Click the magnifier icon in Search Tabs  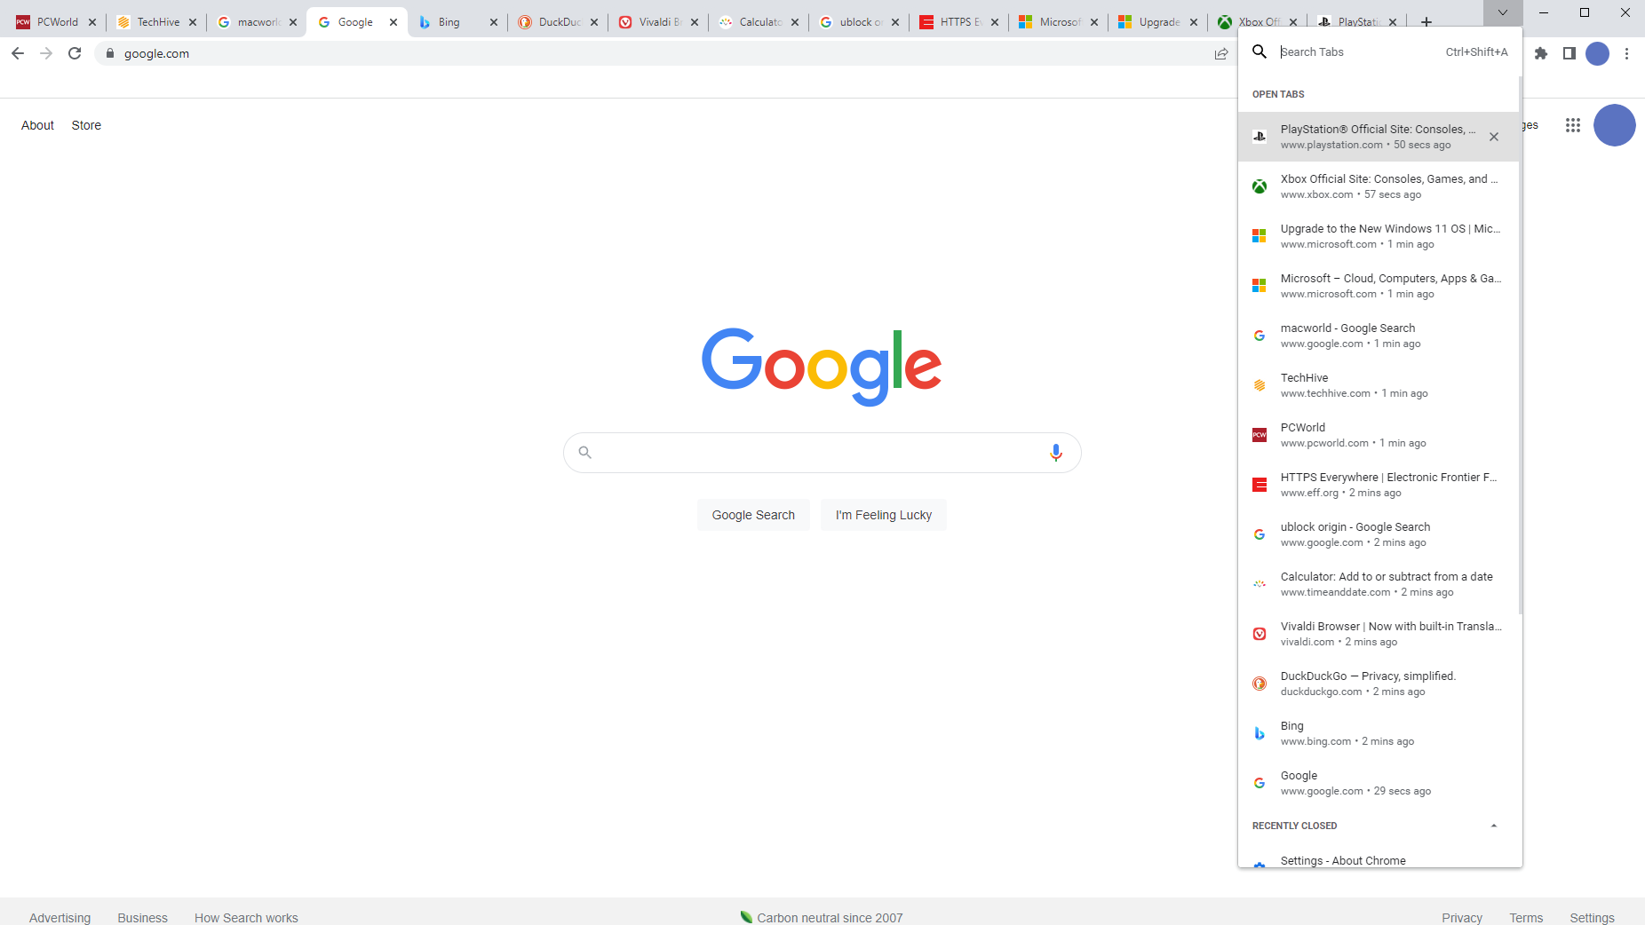click(x=1260, y=51)
